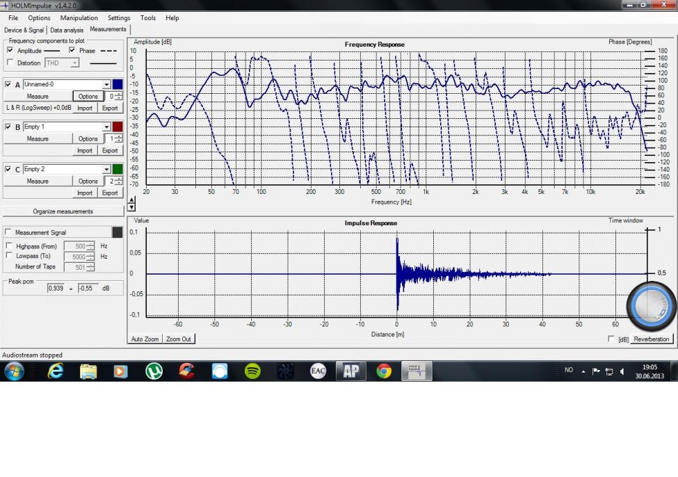This screenshot has height=477, width=678.
Task: Open the AP application from the taskbar
Action: click(x=350, y=371)
